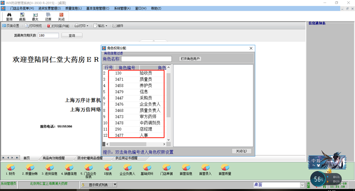Screen dimensions: 355x191
Task: Click the 角色编号 column header
Action: tap(127, 68)
